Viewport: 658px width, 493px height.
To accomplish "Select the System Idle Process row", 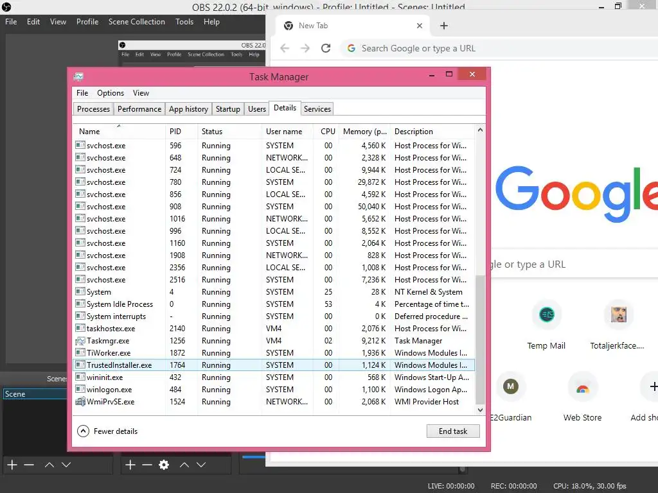I will (274, 304).
